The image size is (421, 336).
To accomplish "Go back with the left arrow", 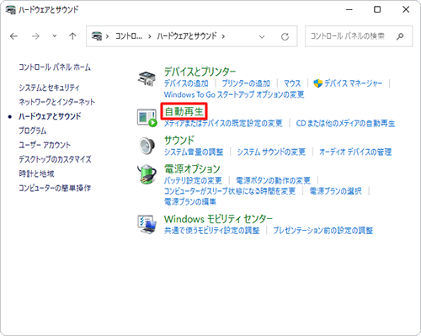I will click(13, 36).
